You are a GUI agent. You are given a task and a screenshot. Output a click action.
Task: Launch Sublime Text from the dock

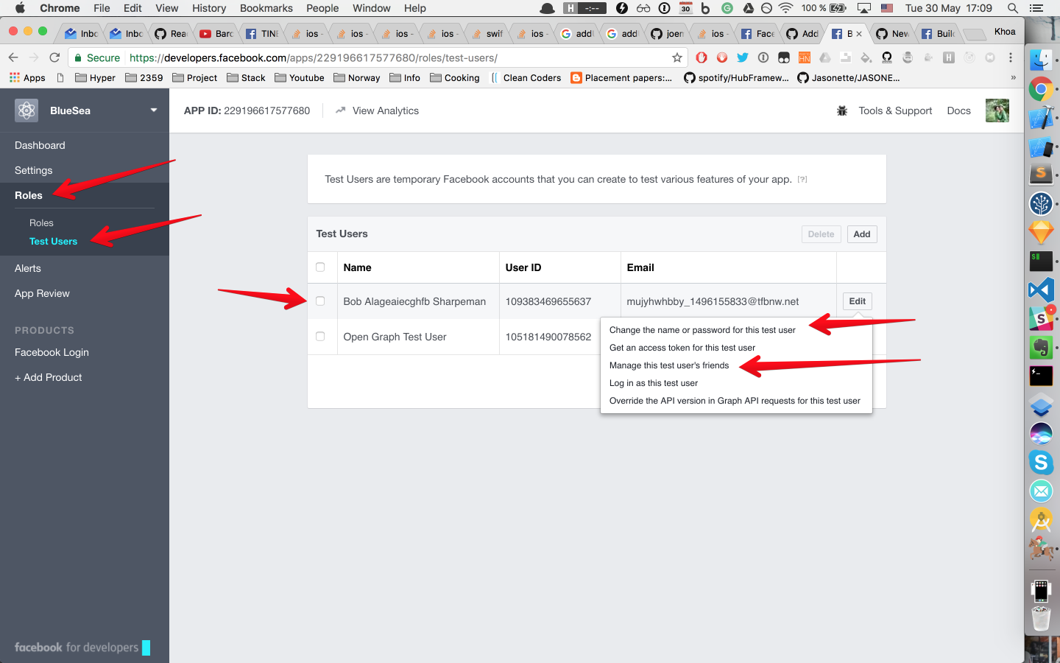(1041, 175)
